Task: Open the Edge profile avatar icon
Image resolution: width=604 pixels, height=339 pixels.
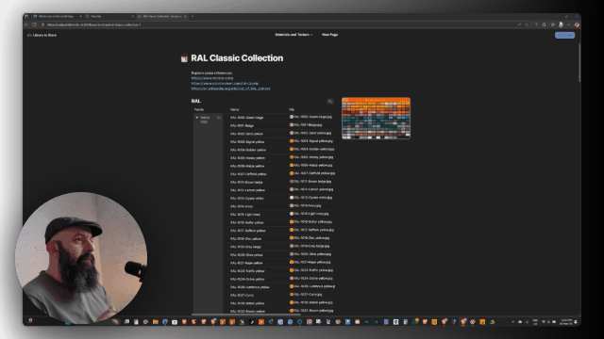Action: (x=561, y=24)
